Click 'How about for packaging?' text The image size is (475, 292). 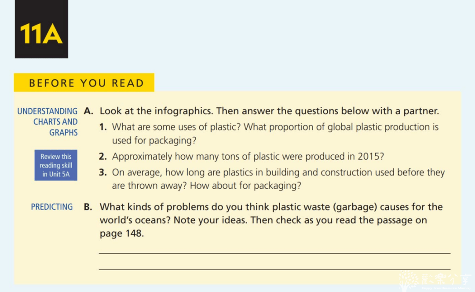(245, 186)
